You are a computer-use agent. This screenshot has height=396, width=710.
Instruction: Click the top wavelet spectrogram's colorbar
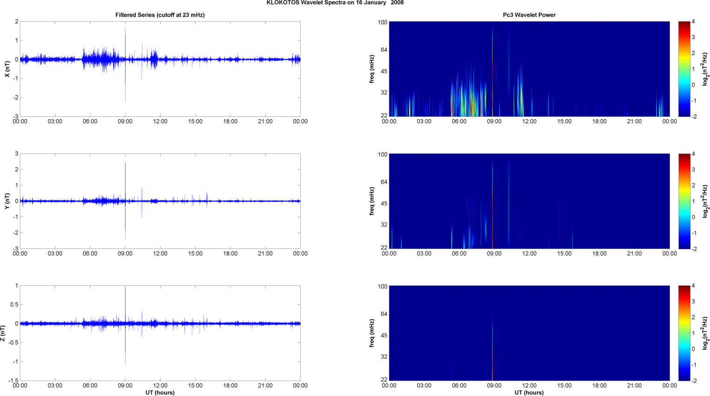click(684, 69)
